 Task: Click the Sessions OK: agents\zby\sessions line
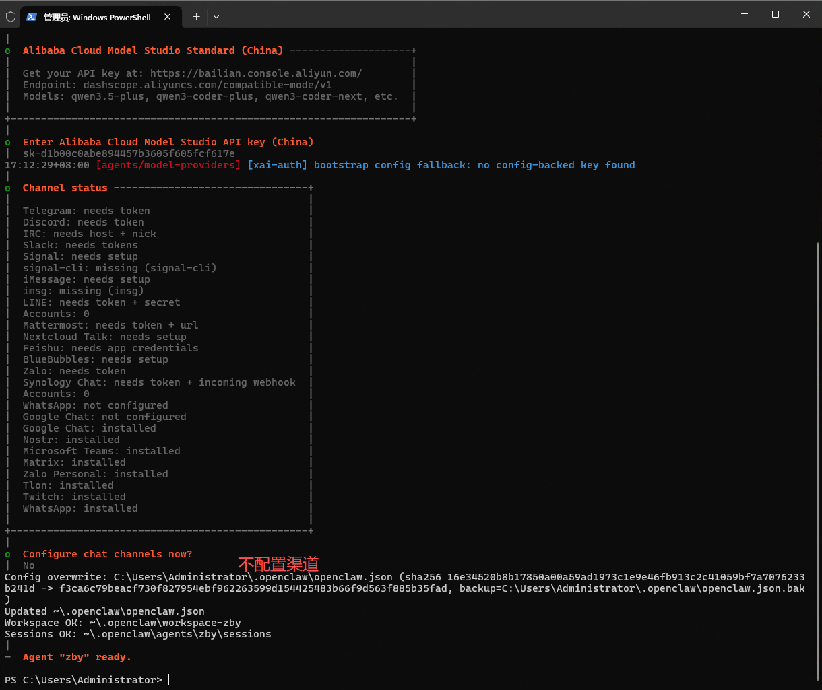point(138,634)
